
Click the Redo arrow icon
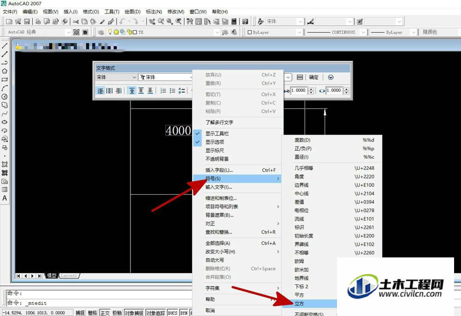[136, 22]
